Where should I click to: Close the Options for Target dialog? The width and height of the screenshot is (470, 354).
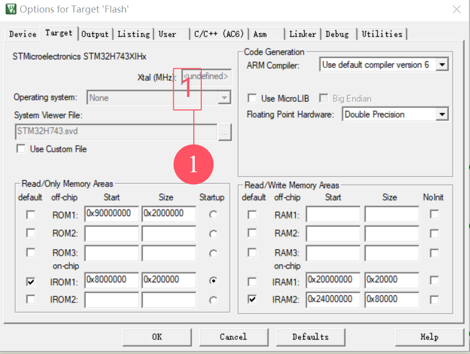pos(456,10)
